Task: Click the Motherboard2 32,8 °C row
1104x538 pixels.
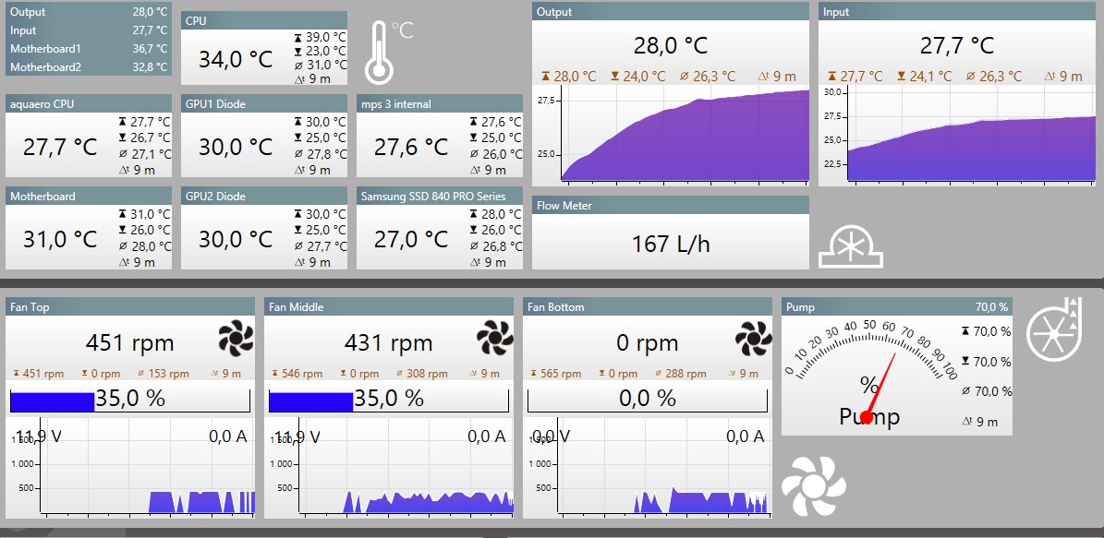Action: tap(89, 66)
